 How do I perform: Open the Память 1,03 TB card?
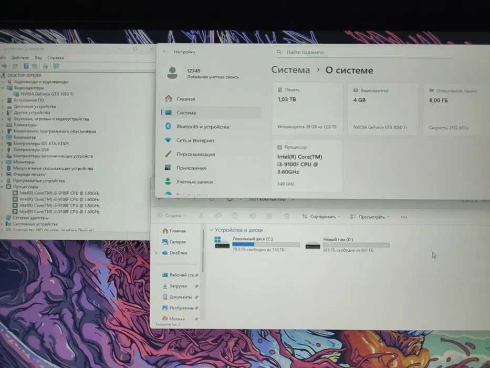(x=307, y=109)
